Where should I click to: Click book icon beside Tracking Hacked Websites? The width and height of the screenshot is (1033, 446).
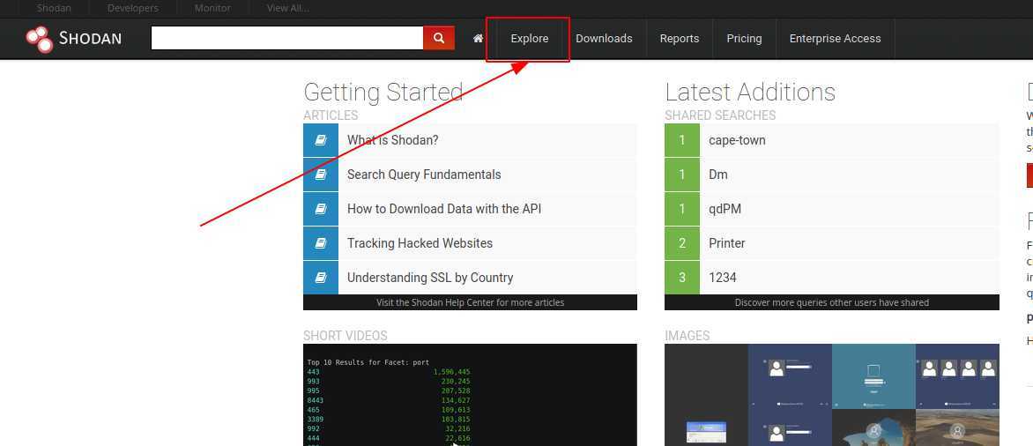click(x=321, y=243)
